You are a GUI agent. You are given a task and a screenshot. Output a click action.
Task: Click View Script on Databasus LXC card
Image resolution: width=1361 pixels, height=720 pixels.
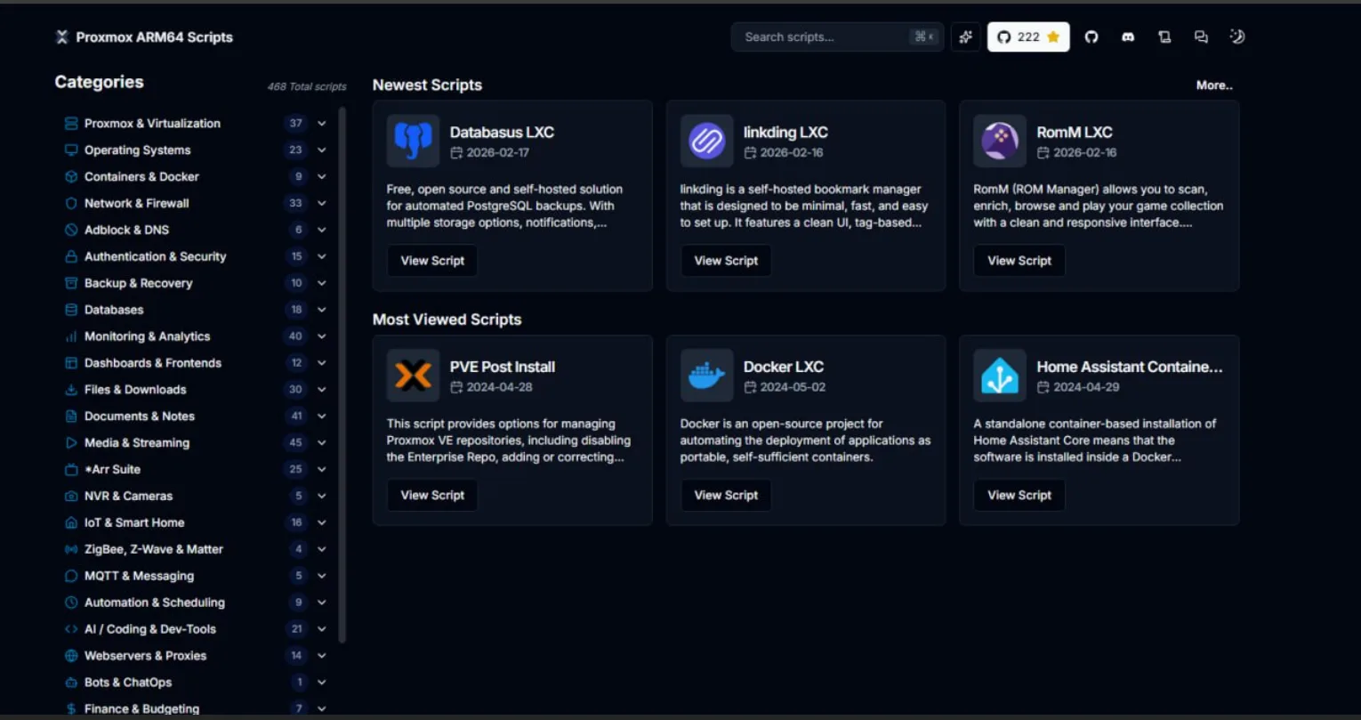(x=432, y=261)
